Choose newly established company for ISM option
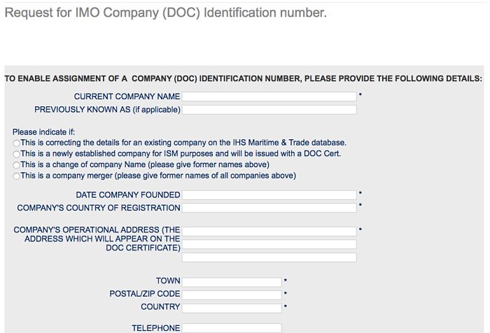 [x=17, y=154]
